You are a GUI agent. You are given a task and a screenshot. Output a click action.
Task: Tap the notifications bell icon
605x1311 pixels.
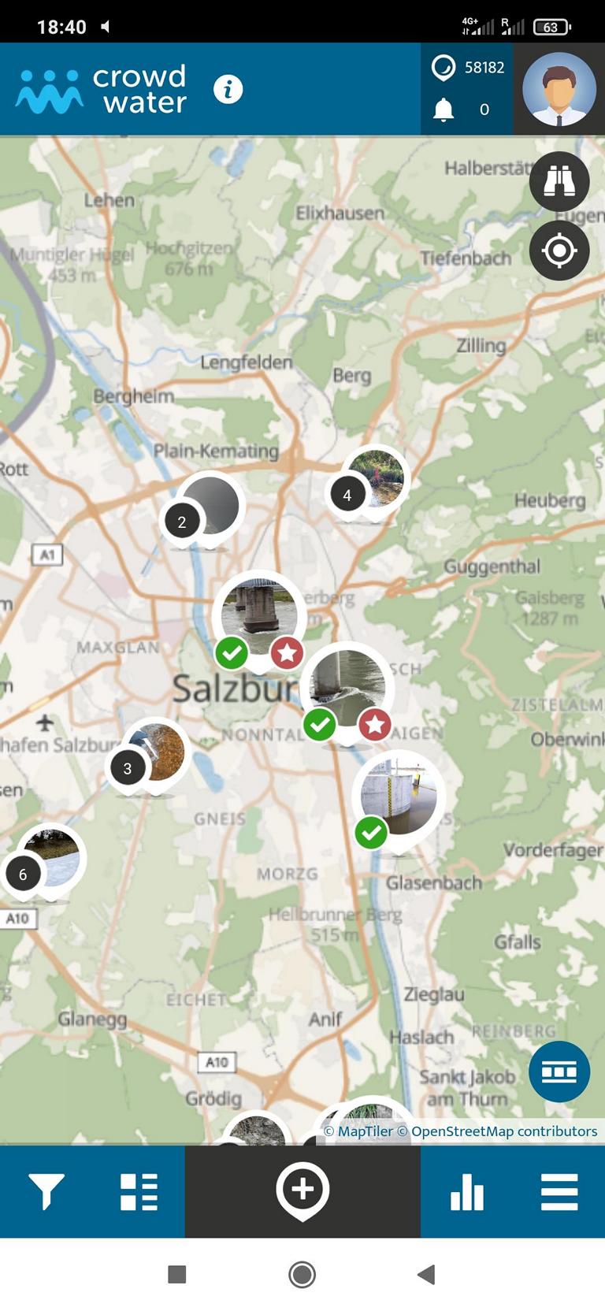click(444, 110)
